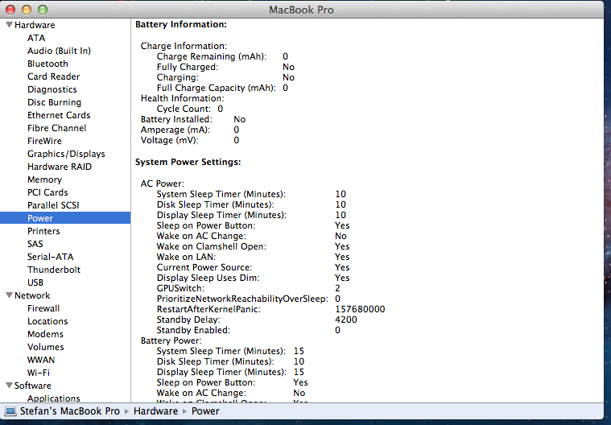611x425 pixels.
Task: Zoom the window with green button
Action: 43,10
